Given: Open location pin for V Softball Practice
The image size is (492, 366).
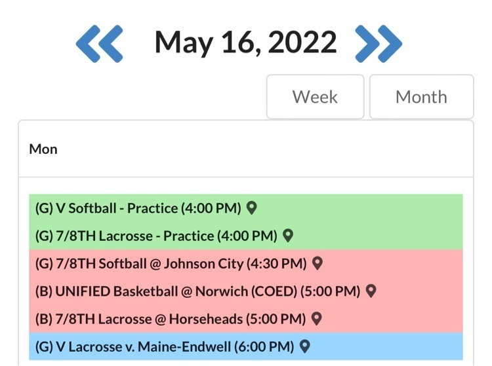Looking at the screenshot, I should coord(251,208).
